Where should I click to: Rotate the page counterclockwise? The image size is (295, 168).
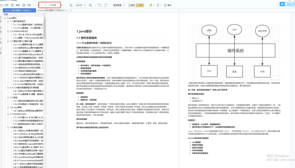100,5
